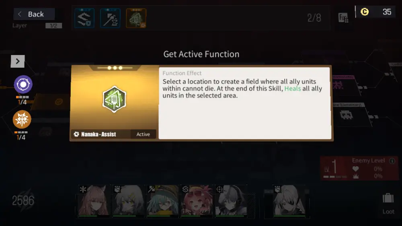The image size is (402, 226).
Task: Expand the side panel arrow chevron
Action: point(17,61)
